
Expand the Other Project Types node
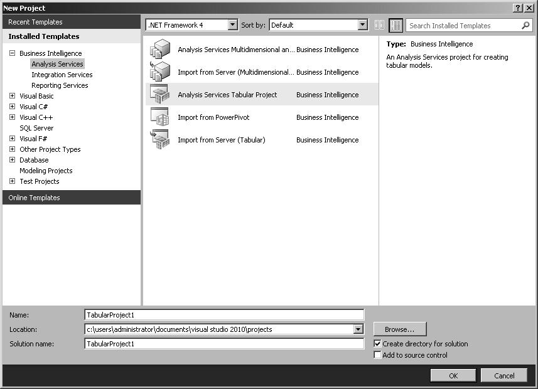(13, 149)
